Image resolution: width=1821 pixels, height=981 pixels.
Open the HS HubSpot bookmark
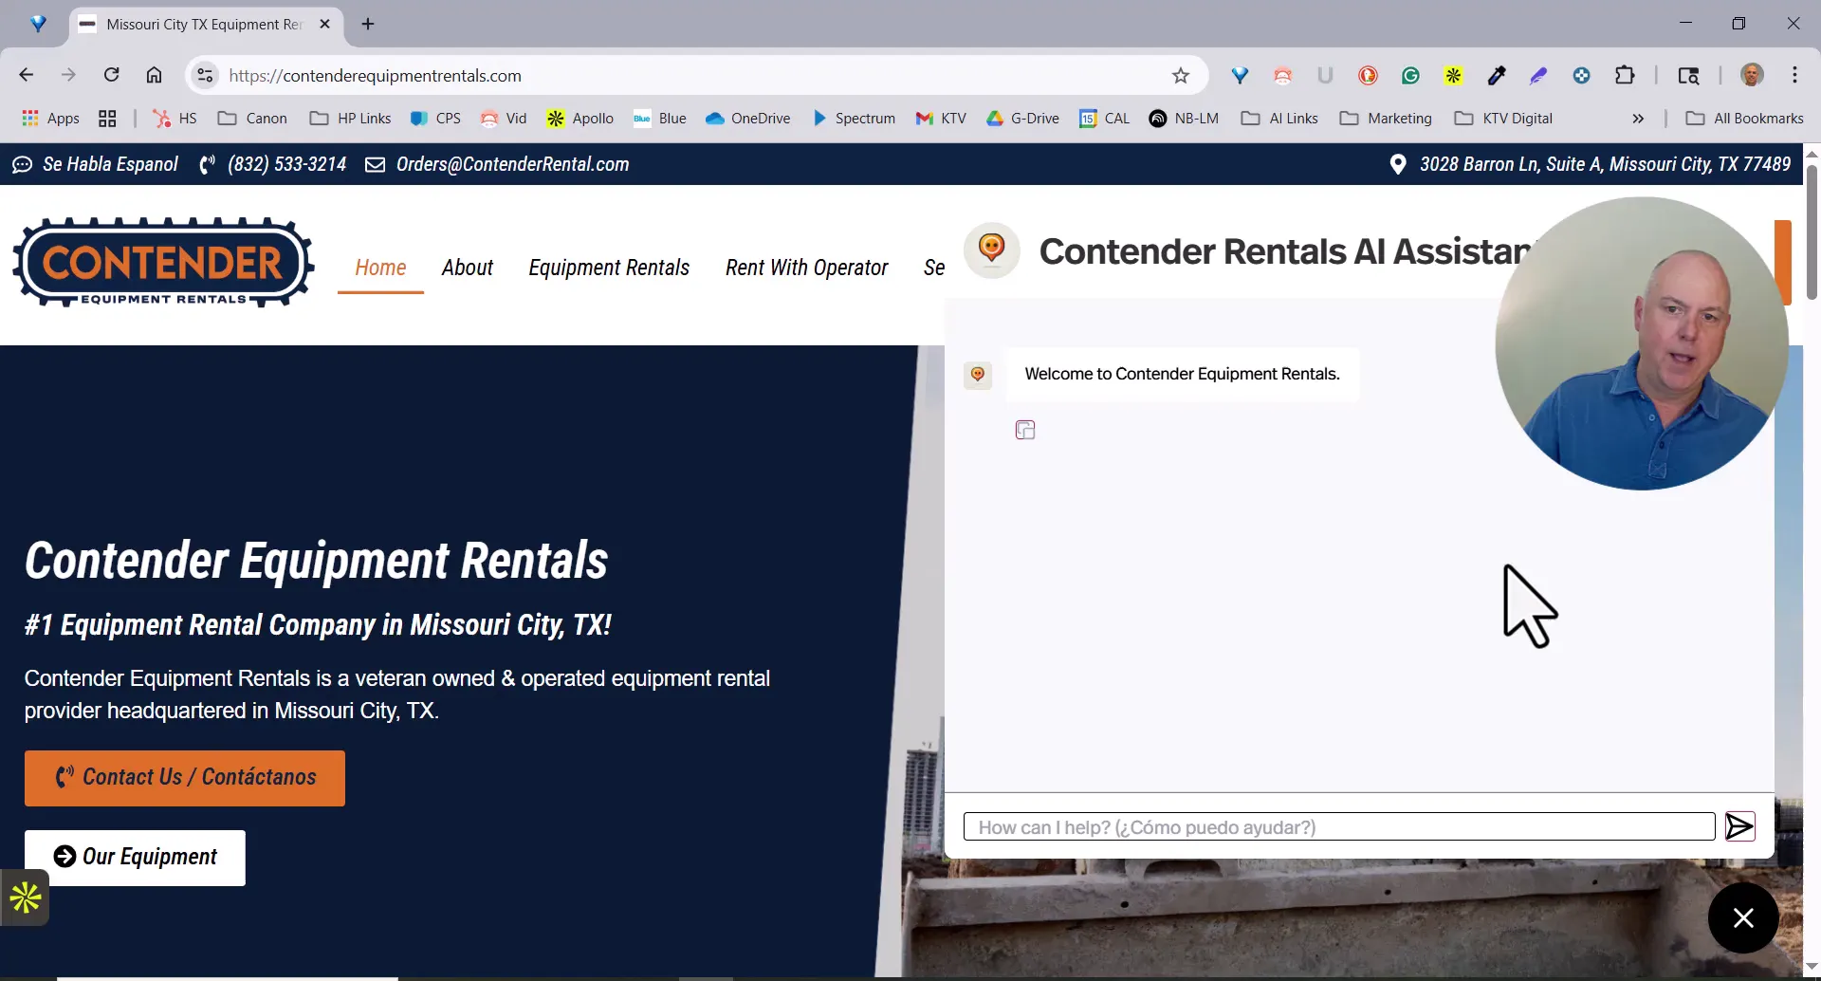click(175, 119)
